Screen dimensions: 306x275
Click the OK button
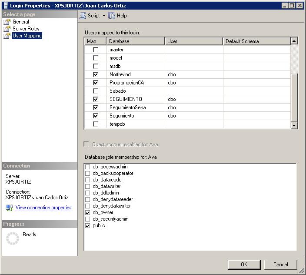[244, 265]
